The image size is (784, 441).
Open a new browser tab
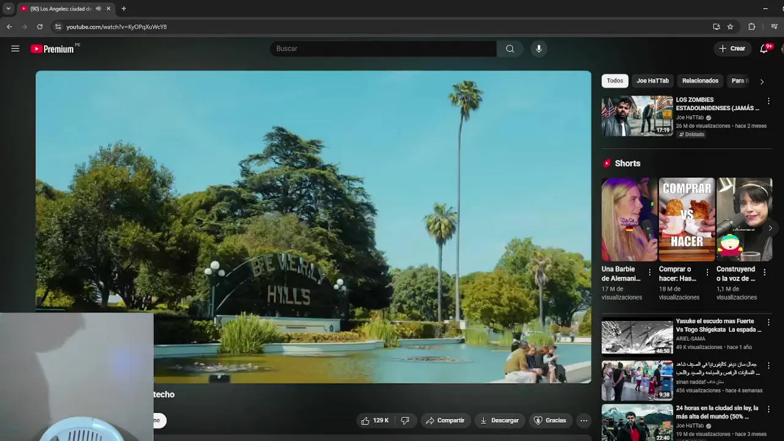[124, 9]
